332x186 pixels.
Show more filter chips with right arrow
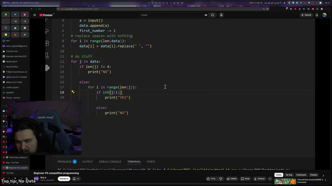point(323,175)
